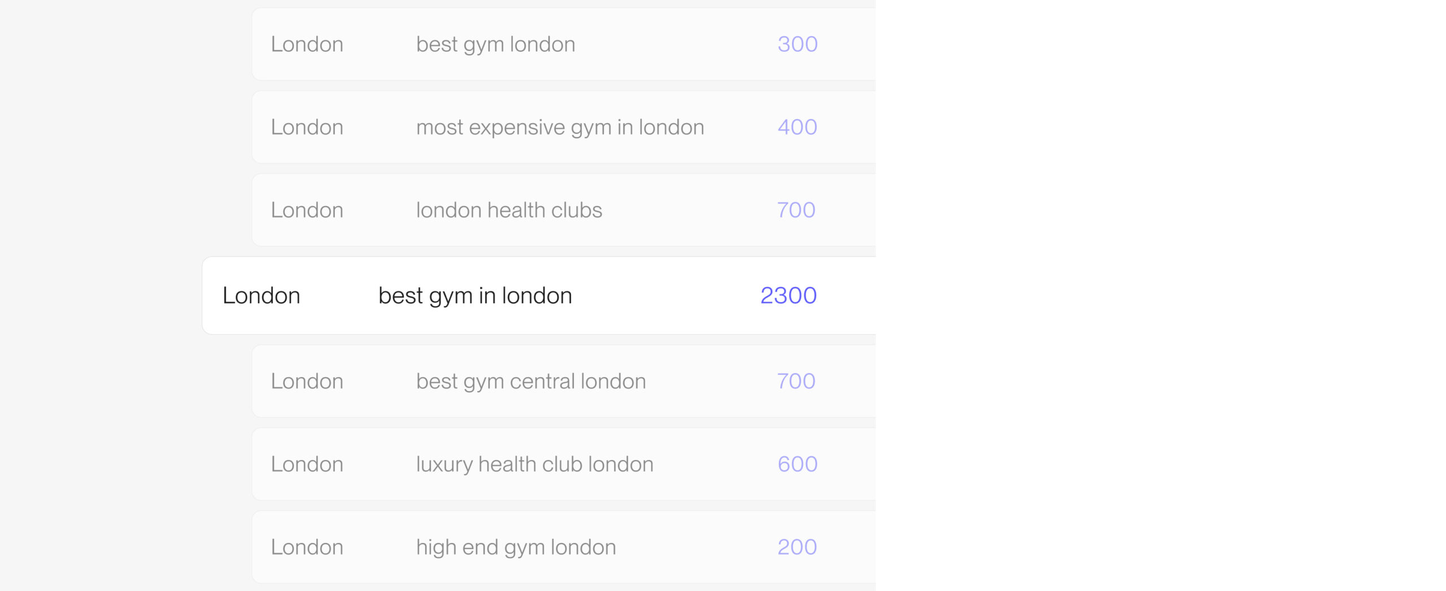Click London location in london health clubs row
The height and width of the screenshot is (591, 1446).
[x=307, y=210]
